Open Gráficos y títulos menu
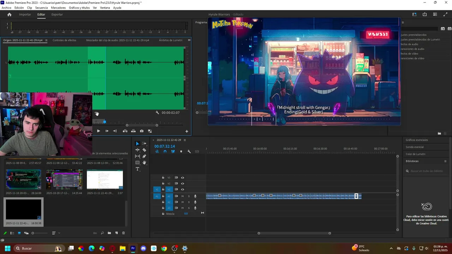 tap(79, 8)
